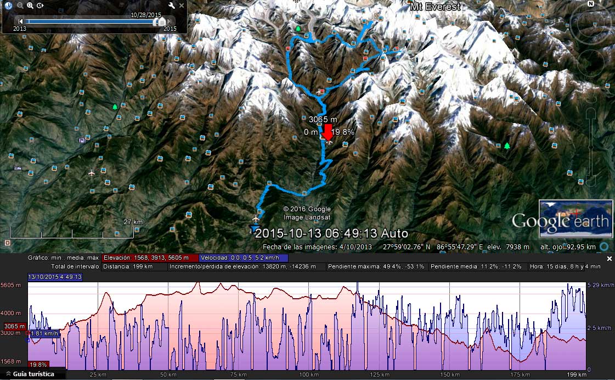Open time slider wrench settings
Viewport: 615px width, 380px height.
point(171,5)
